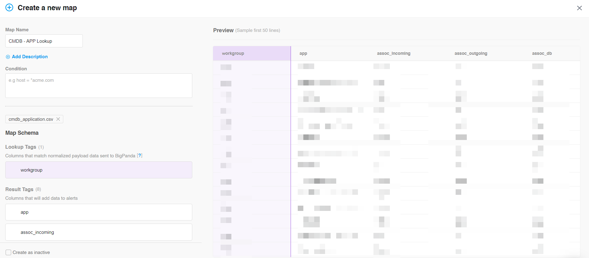Click the app column header in preview

point(303,54)
